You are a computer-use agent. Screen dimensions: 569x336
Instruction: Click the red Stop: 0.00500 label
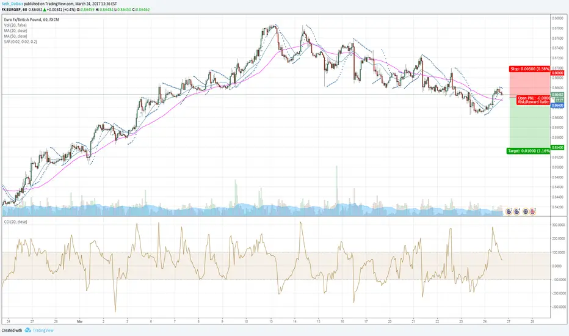[x=530, y=68]
